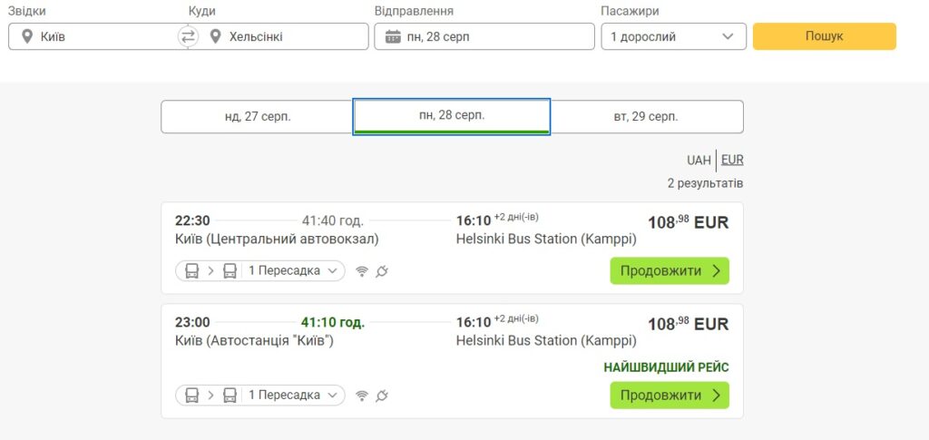Click the calendar icon in departure field

tap(393, 37)
